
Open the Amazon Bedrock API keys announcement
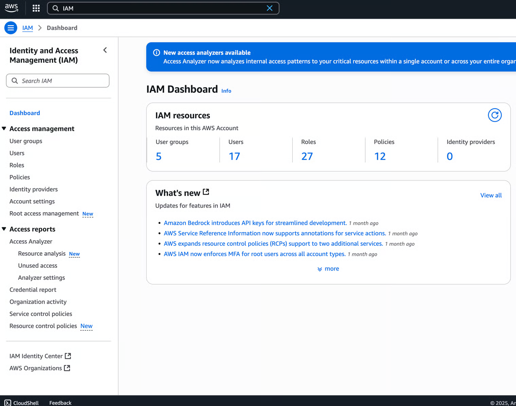click(255, 223)
